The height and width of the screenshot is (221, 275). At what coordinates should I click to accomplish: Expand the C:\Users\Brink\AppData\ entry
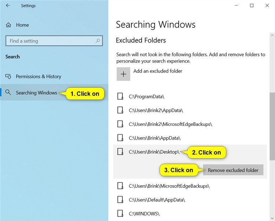(x=190, y=138)
